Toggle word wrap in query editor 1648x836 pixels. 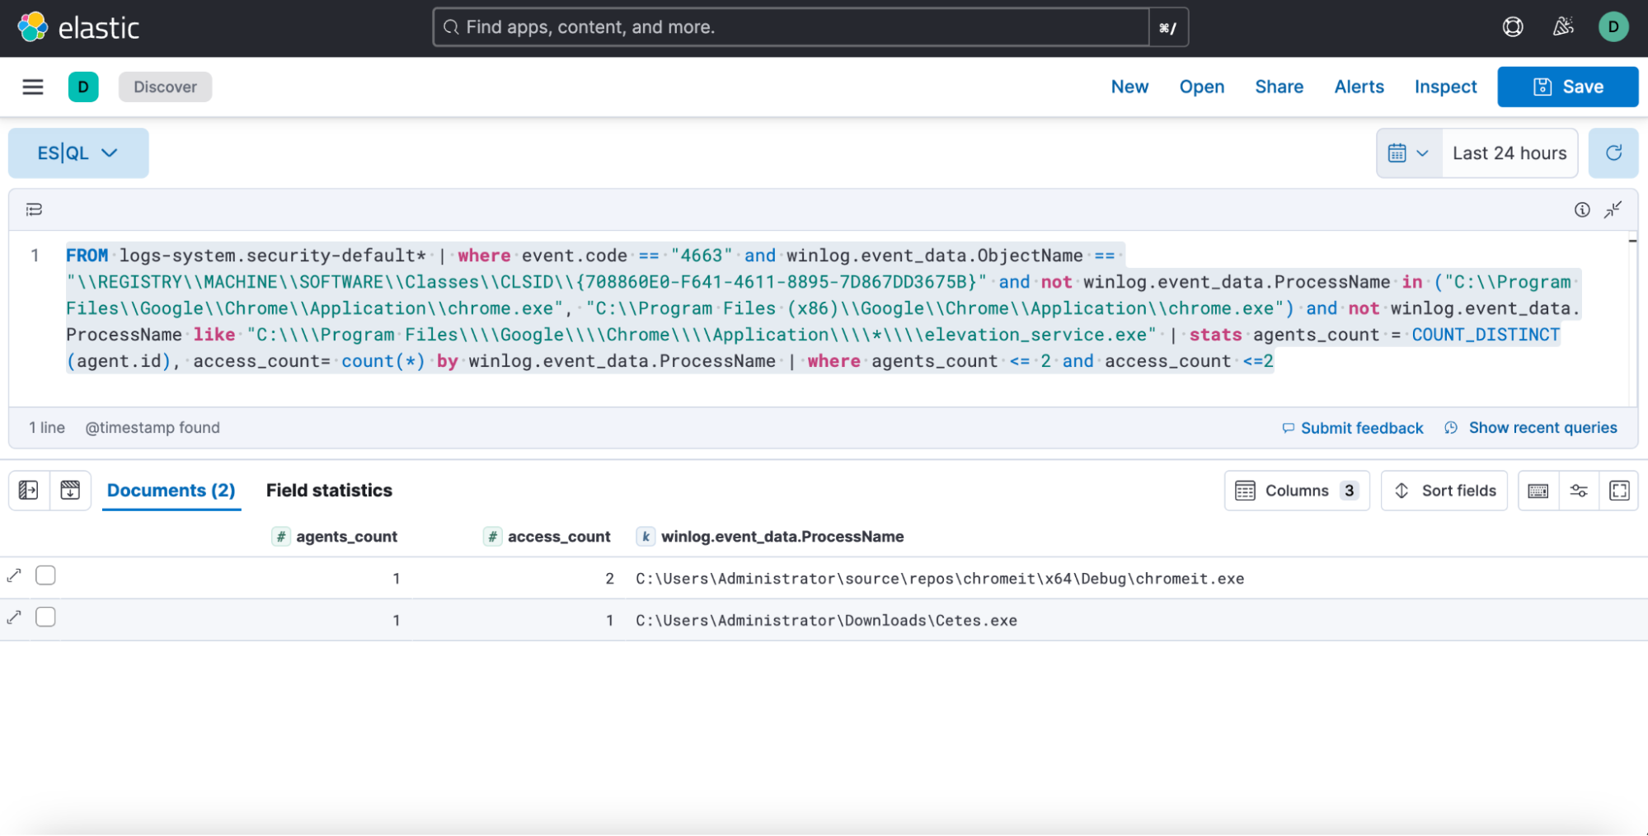point(34,209)
